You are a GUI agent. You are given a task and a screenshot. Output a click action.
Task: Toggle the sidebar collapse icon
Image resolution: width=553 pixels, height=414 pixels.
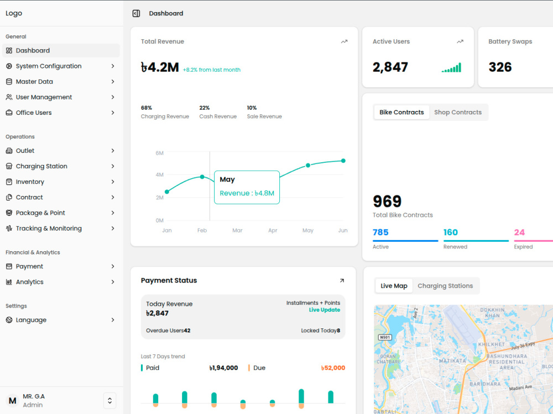click(136, 13)
